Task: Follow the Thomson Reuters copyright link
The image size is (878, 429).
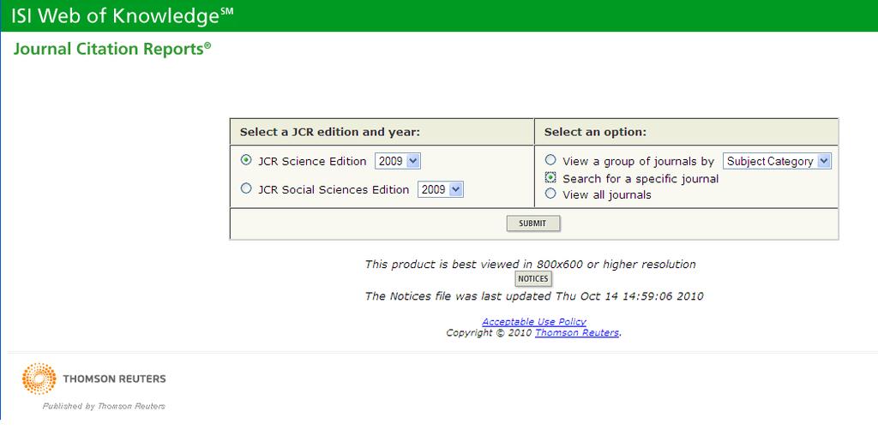Action: coord(577,333)
